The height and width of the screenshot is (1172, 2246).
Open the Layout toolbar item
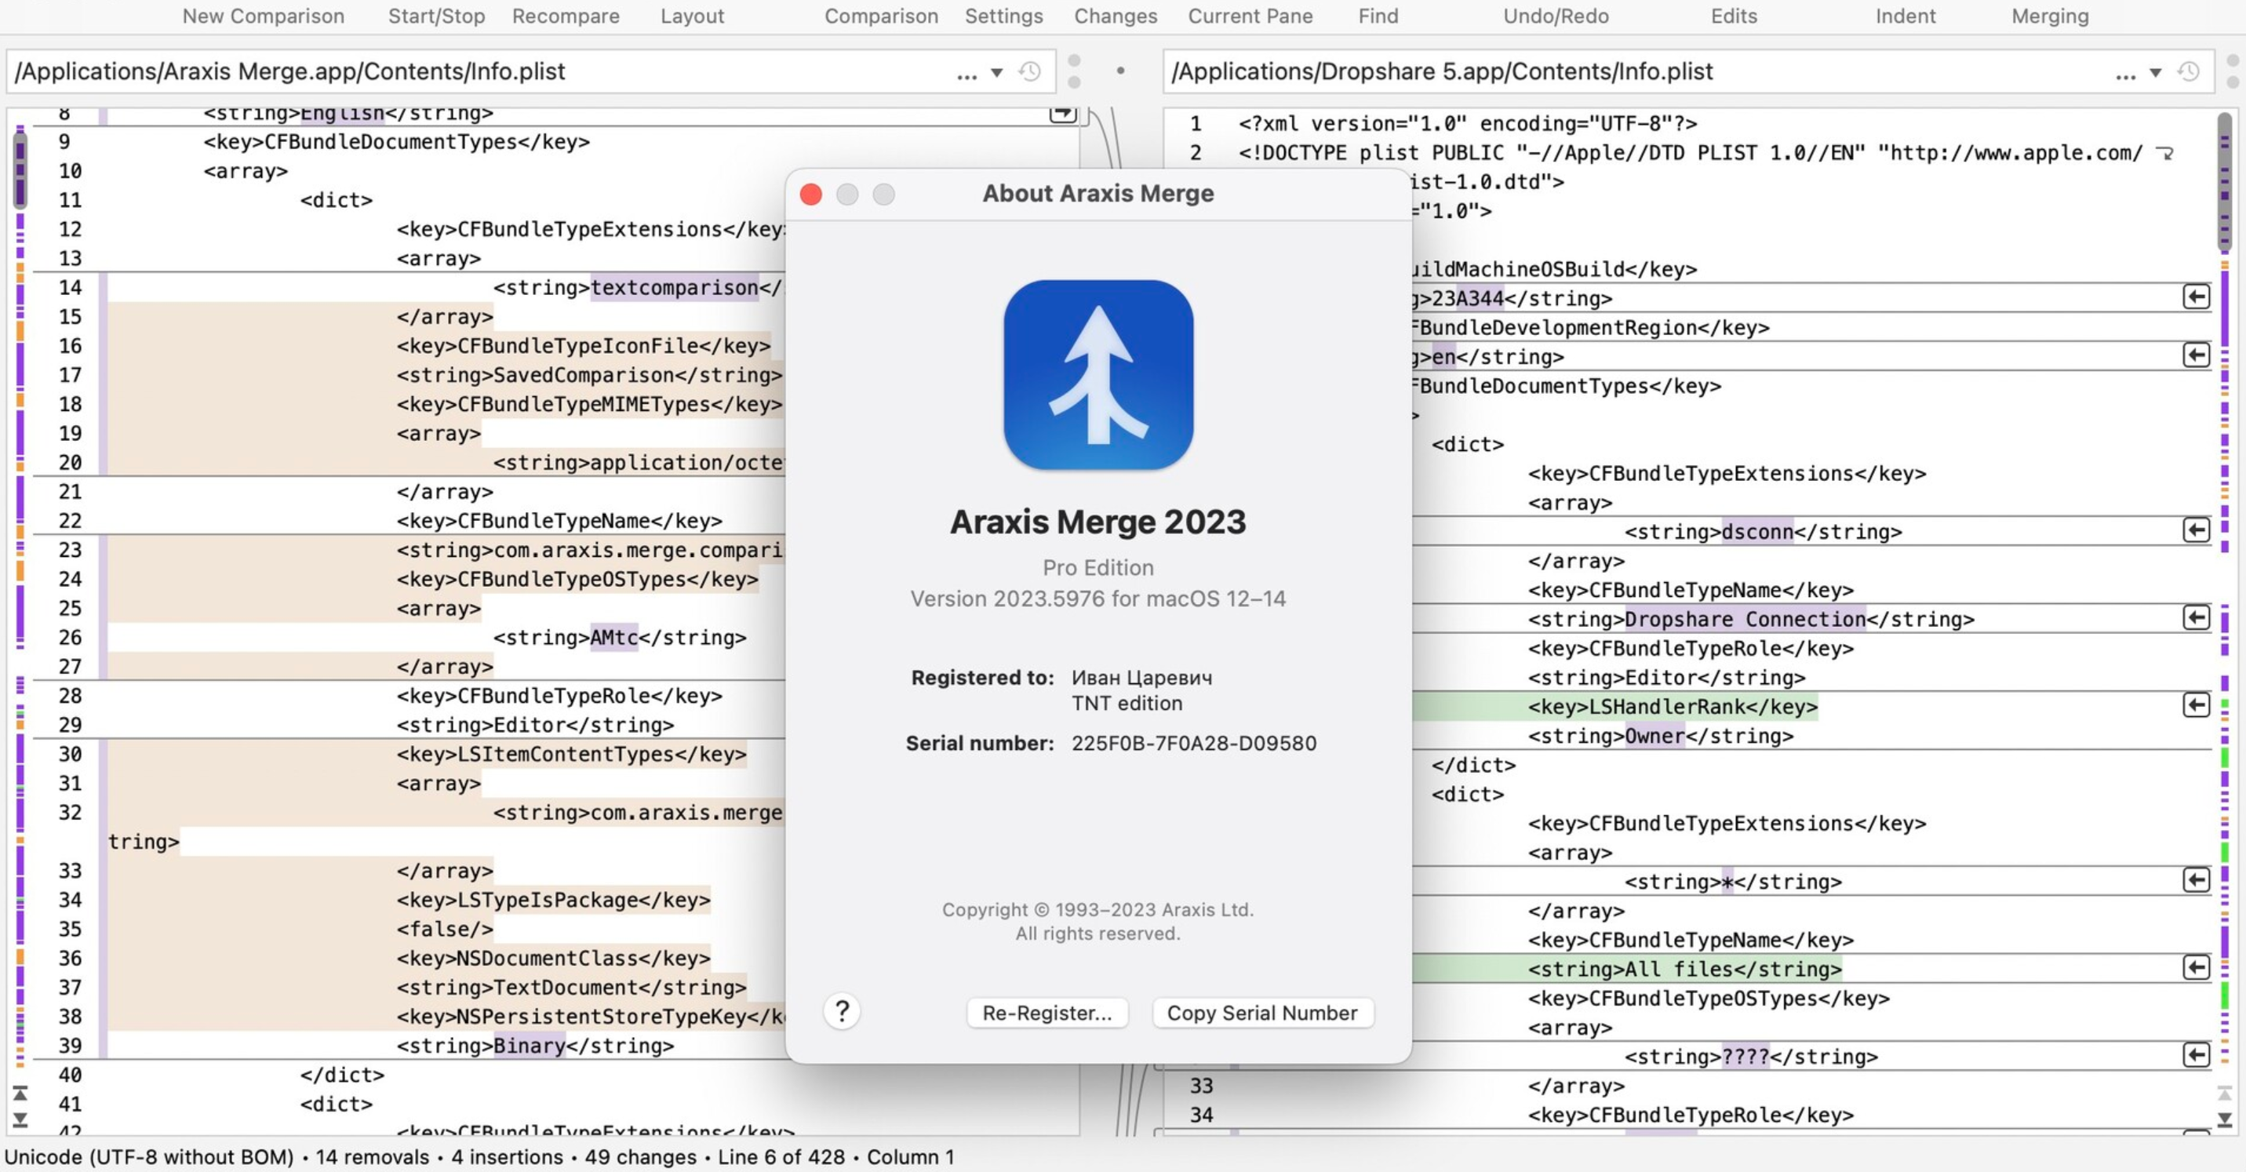click(692, 16)
